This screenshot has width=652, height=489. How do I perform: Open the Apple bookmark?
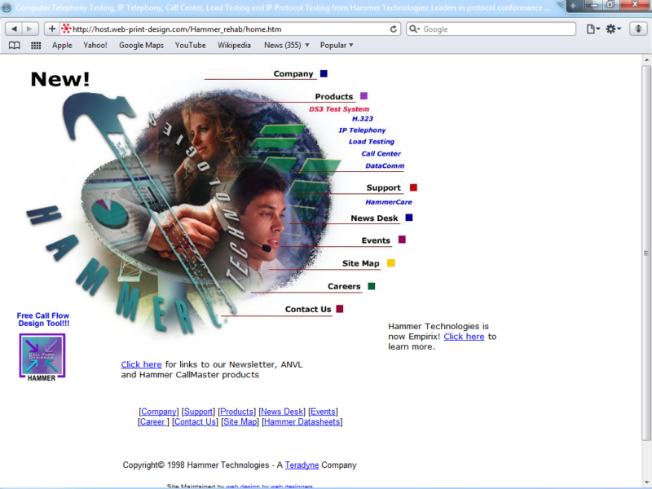click(x=62, y=46)
